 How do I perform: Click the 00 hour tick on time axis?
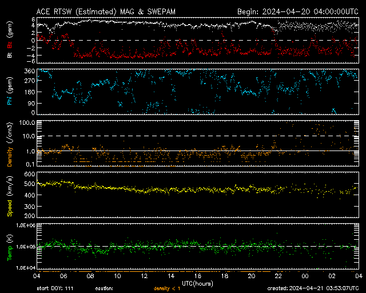pyautogui.click(x=305, y=276)
